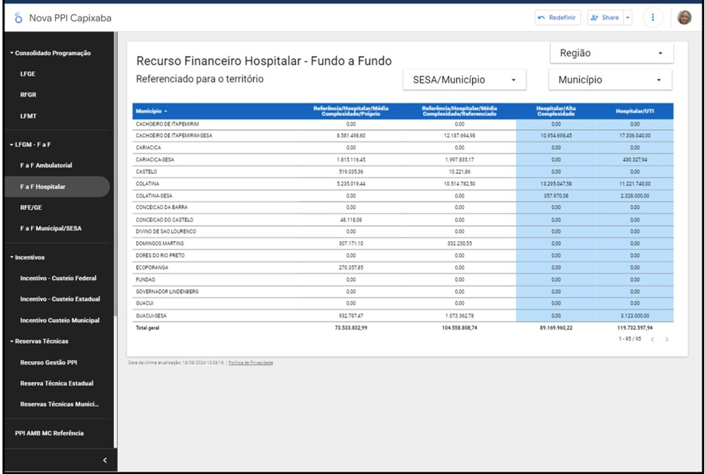
Task: Sort table by Município column header
Action: point(149,111)
